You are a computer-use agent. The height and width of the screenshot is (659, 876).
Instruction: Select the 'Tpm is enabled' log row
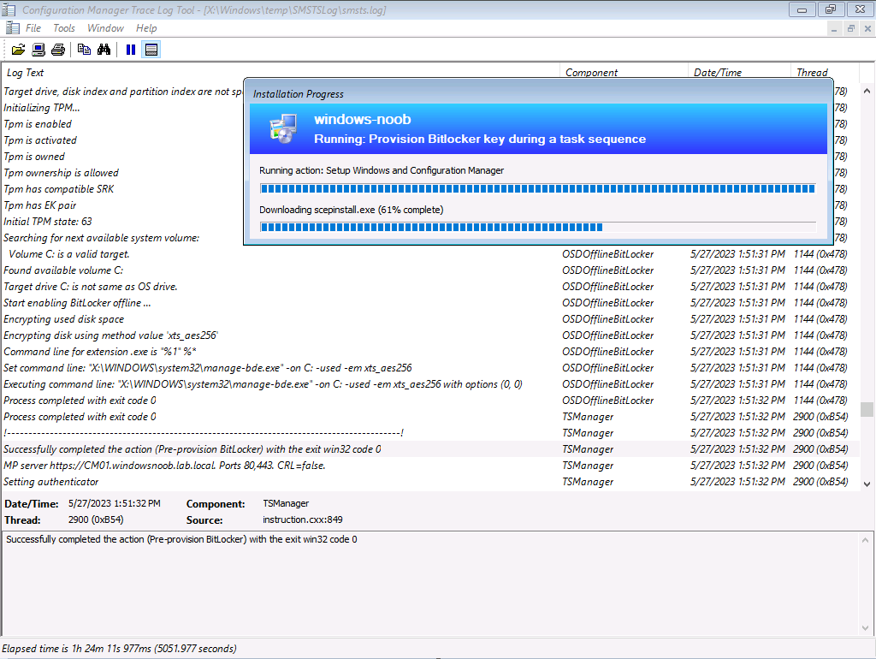(x=122, y=124)
